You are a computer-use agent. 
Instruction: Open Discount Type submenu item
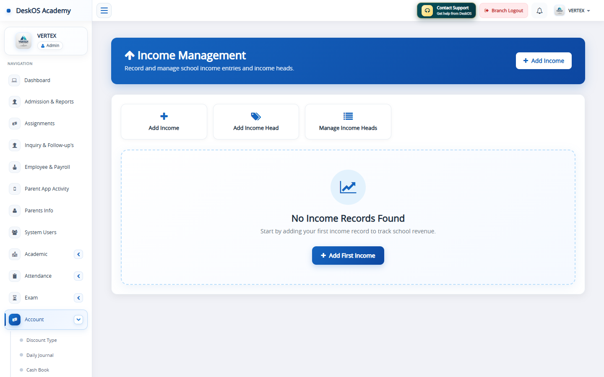(x=42, y=340)
